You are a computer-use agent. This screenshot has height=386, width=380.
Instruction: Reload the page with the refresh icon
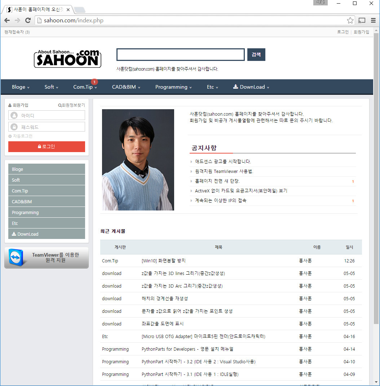pyautogui.click(x=28, y=21)
